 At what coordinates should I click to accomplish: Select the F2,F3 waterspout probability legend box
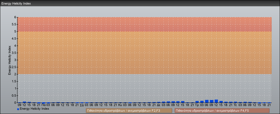129,111
